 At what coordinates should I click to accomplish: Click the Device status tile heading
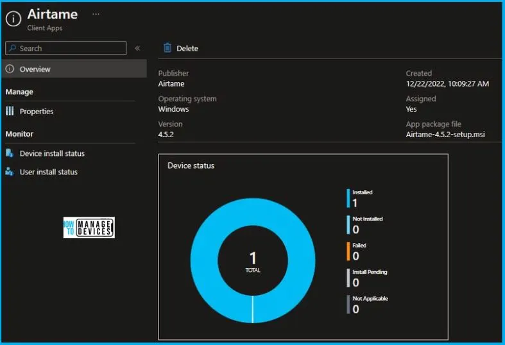pos(191,165)
